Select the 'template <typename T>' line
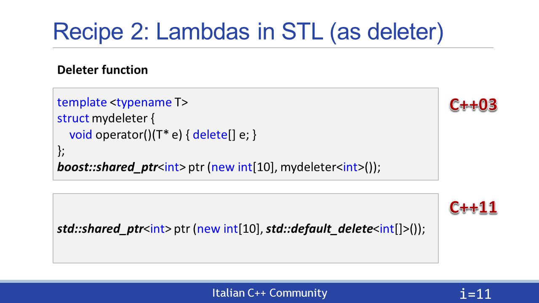The width and height of the screenshot is (539, 303). click(x=123, y=102)
